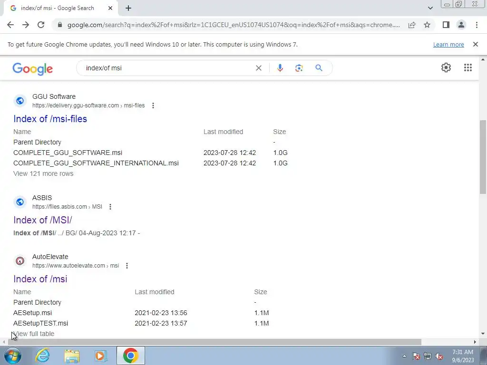The image size is (487, 365).
Task: Click scroll right arrow at bottom
Action: 475,342
